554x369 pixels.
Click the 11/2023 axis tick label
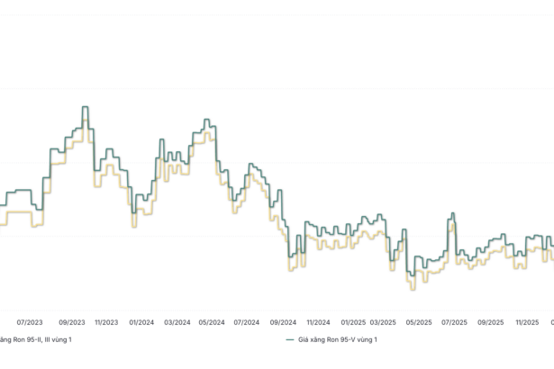[x=106, y=322]
